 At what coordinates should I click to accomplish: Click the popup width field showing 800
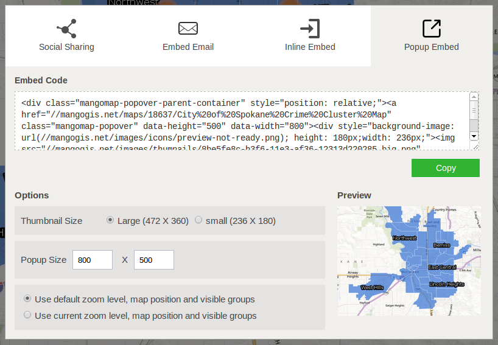93,260
